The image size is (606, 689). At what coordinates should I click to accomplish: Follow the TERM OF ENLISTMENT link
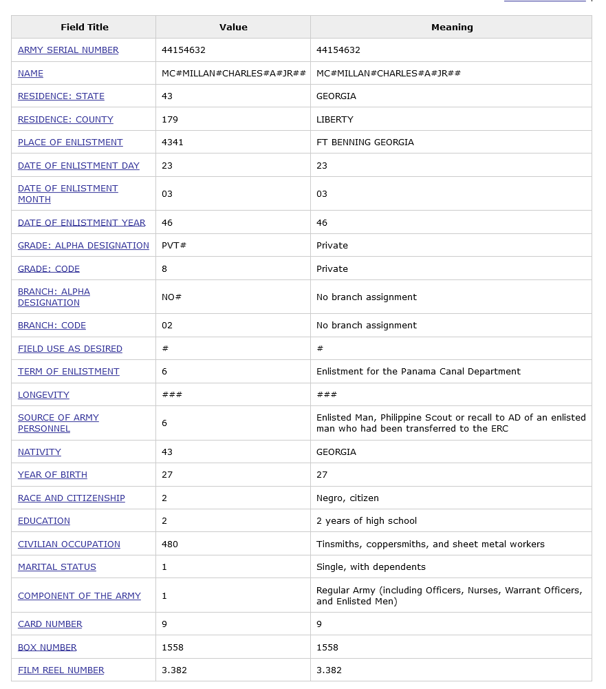pyautogui.click(x=69, y=372)
